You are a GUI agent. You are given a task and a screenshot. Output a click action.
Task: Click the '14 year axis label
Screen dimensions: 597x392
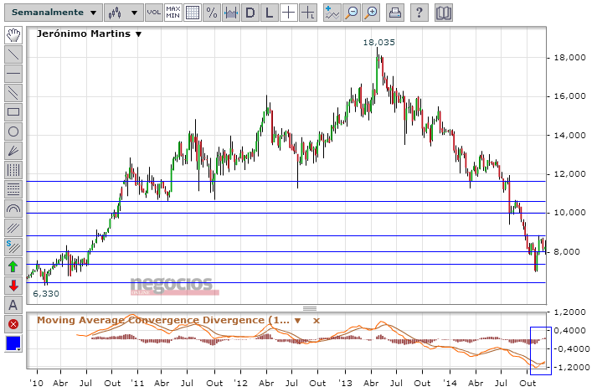click(450, 383)
